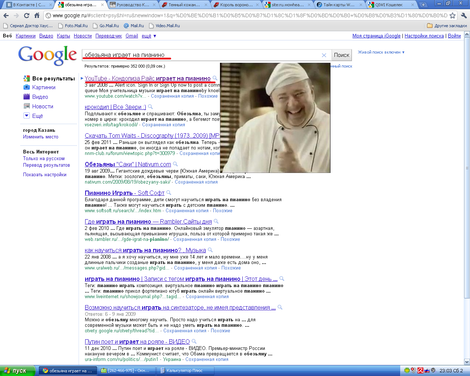Expand the ещё menu in top bar
Viewport: 470px width, 376px height.
point(149,36)
